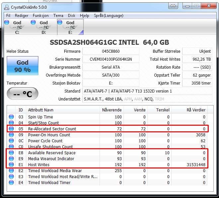Click the Firmware value 045C8860 field
This screenshot has width=219, height=198.
coord(111,51)
